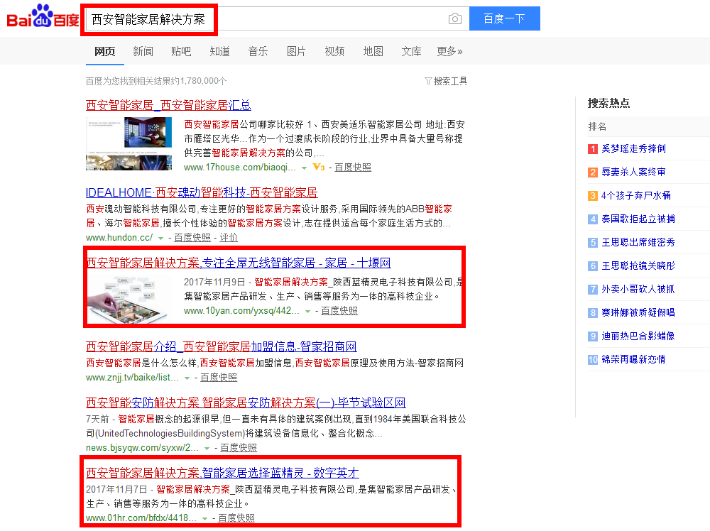Screen dimensions: 710x531
Task: Click 评价 beside the hundon.cc result
Action: 229,238
